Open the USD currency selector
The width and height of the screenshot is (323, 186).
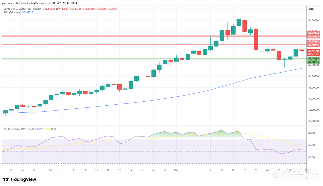(x=311, y=9)
